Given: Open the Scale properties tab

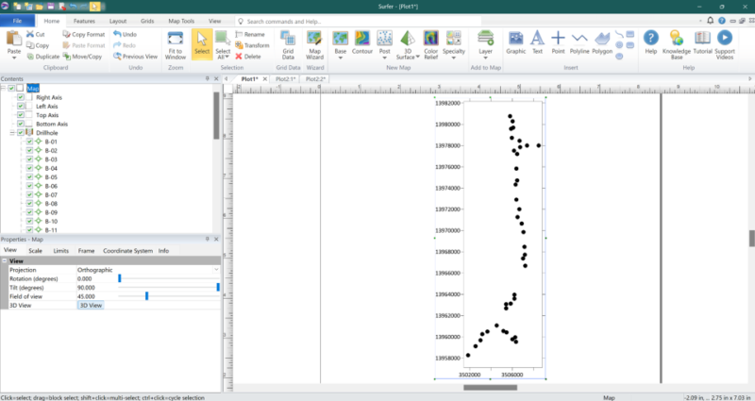Looking at the screenshot, I should click(35, 250).
